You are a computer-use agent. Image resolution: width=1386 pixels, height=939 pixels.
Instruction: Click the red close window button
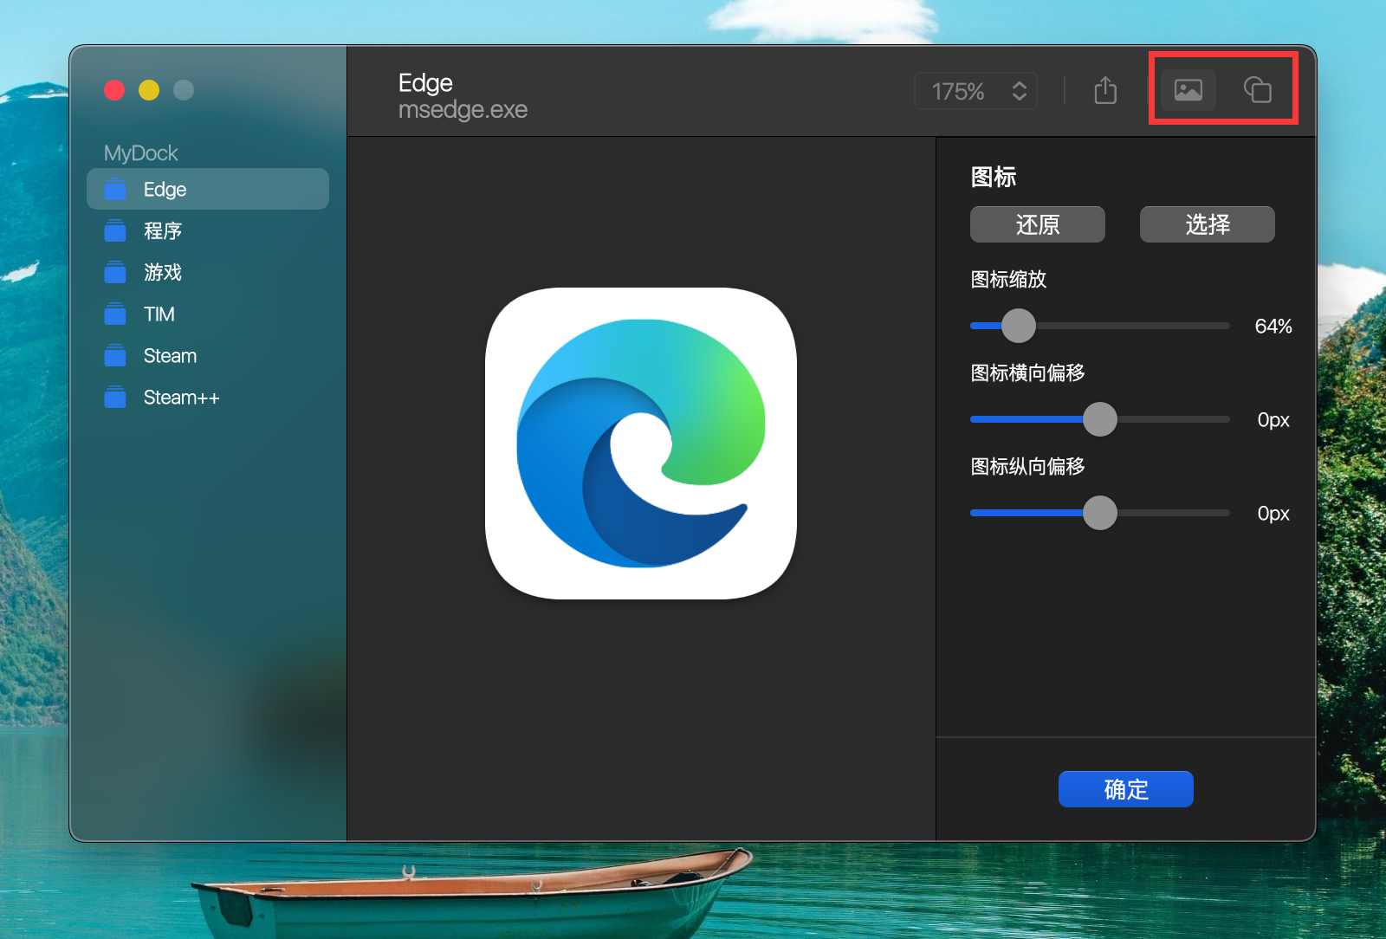[114, 90]
